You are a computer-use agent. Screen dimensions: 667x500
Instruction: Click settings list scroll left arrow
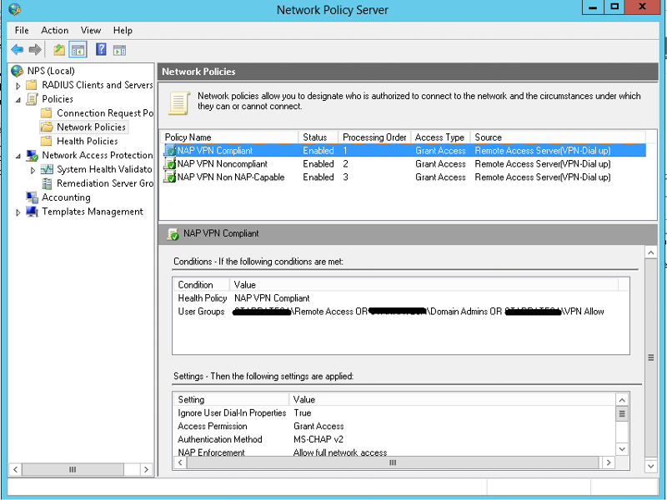(180, 462)
